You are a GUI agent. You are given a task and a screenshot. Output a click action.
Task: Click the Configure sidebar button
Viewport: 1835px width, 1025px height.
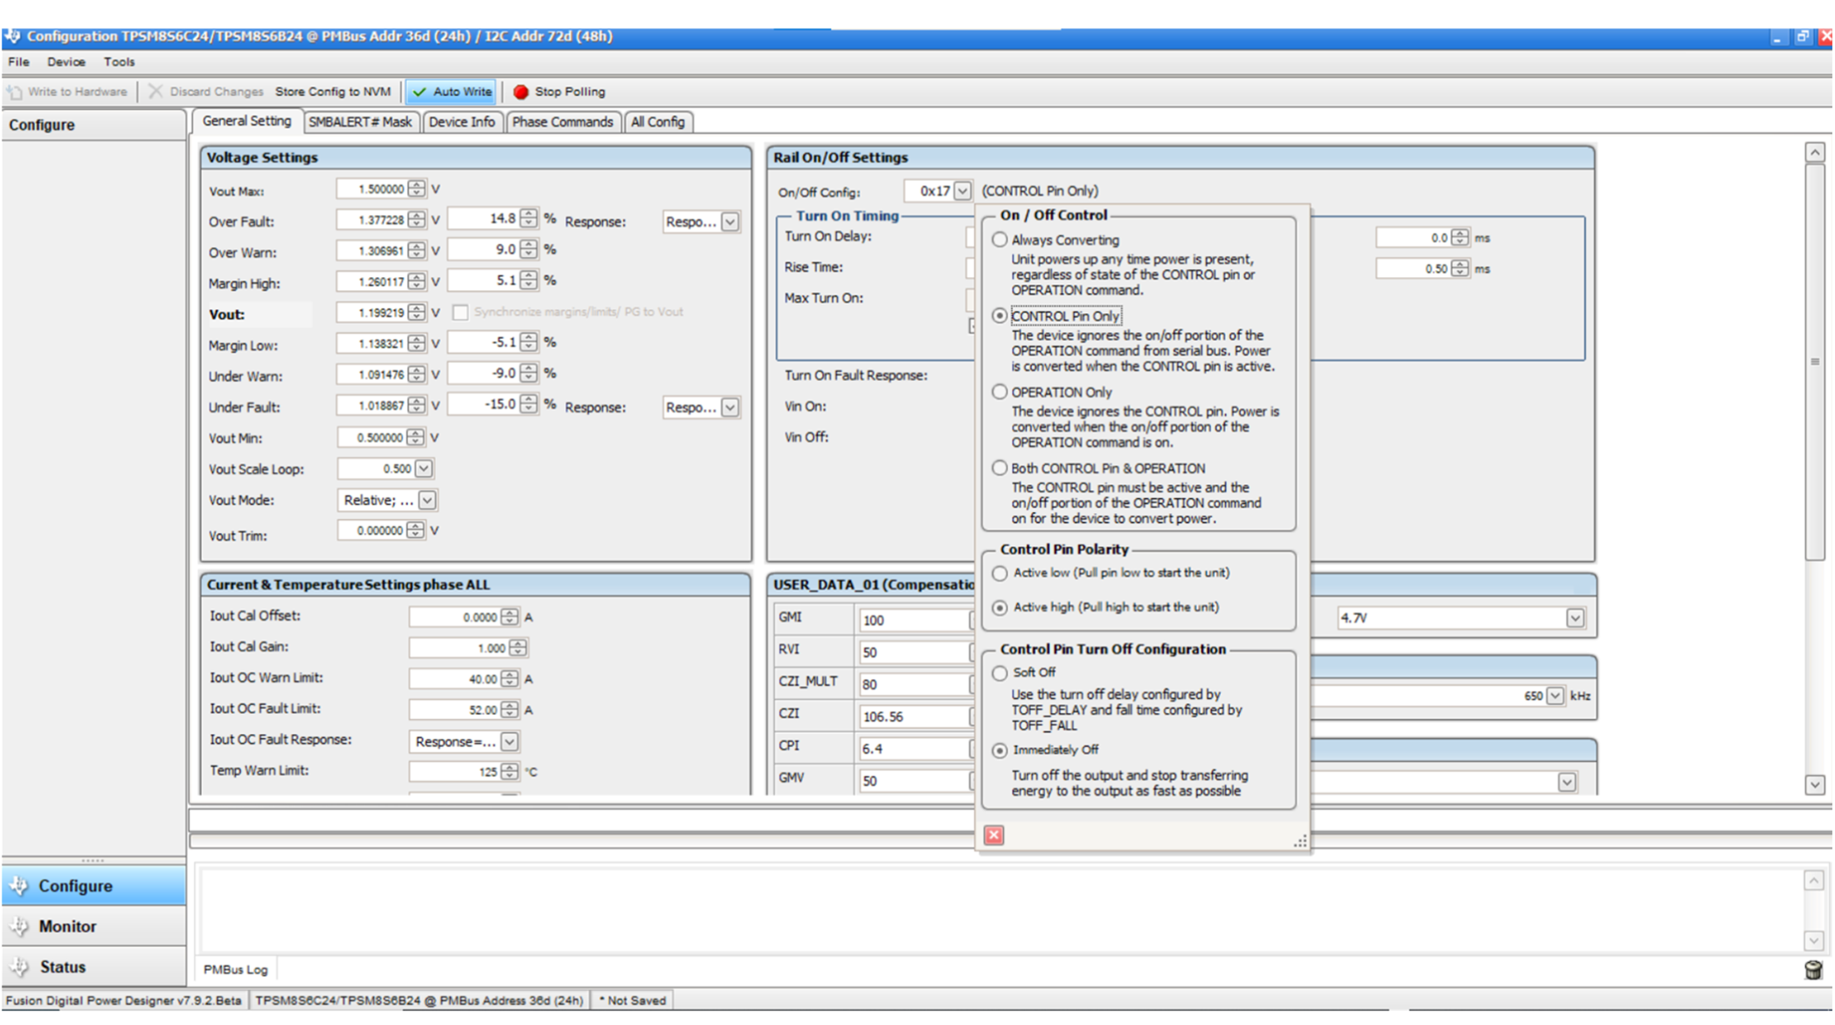tap(74, 885)
